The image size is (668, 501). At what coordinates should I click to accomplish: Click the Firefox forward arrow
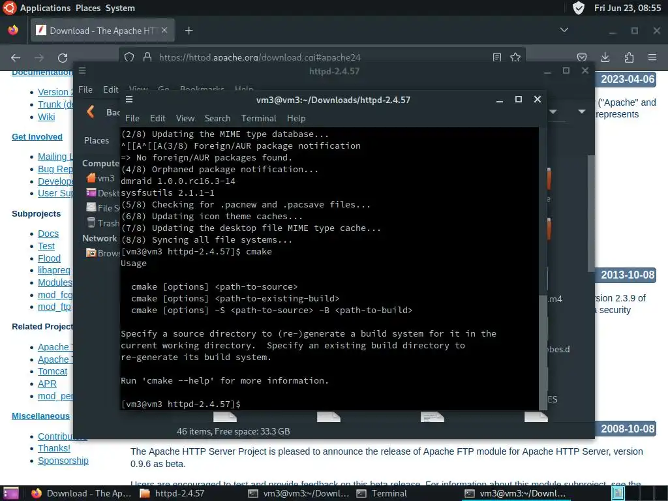[x=39, y=57]
